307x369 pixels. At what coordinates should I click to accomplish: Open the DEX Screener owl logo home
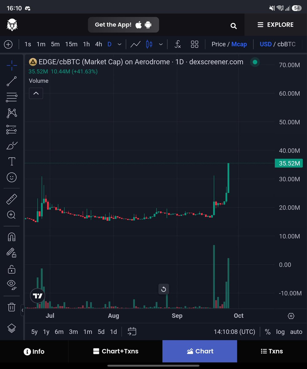pos(12,25)
